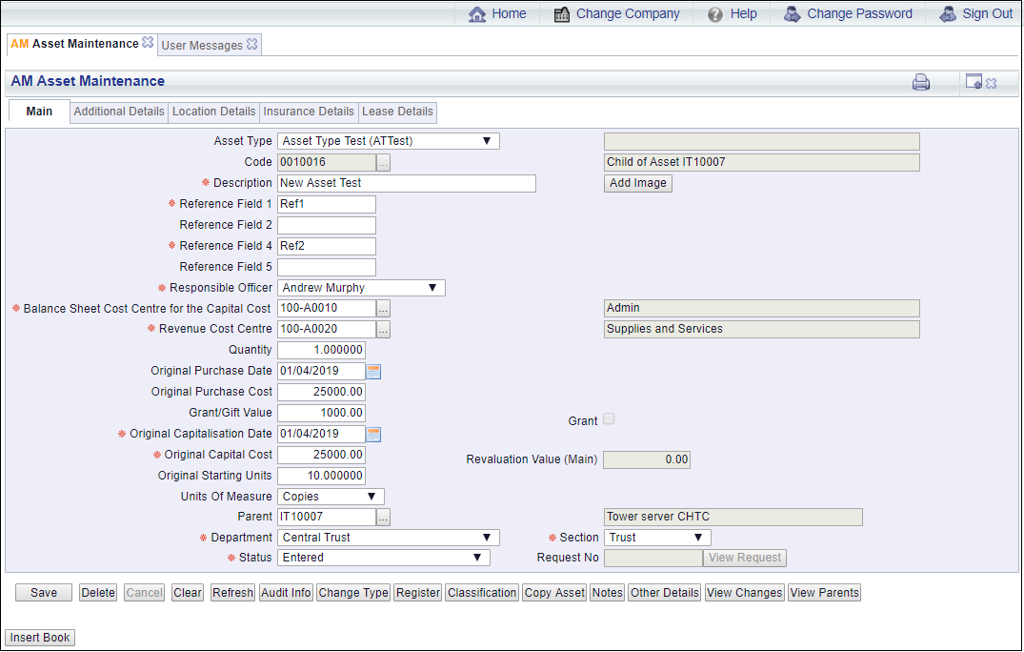This screenshot has height=652, width=1024.
Task: Click the empty Reference Field 5 input
Action: click(x=327, y=267)
